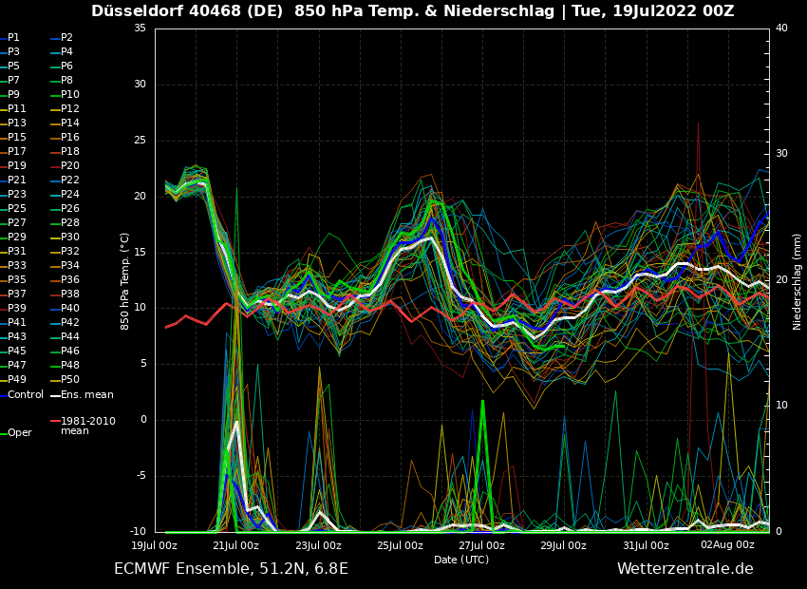Click the Oper legend label
The width and height of the screenshot is (807, 589).
(19, 432)
